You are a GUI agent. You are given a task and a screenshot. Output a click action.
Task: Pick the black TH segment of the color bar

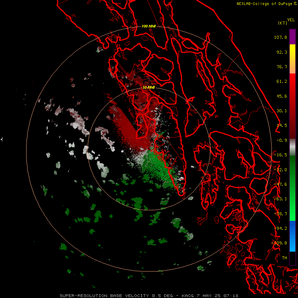point(292,258)
